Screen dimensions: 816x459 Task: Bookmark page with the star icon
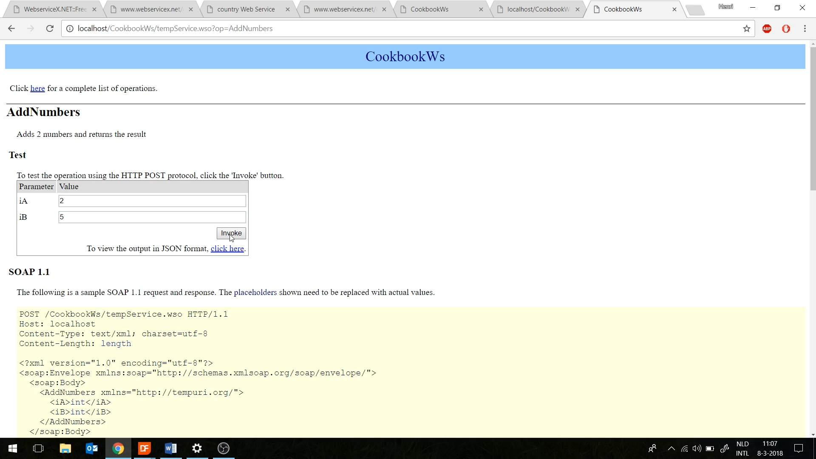746,28
